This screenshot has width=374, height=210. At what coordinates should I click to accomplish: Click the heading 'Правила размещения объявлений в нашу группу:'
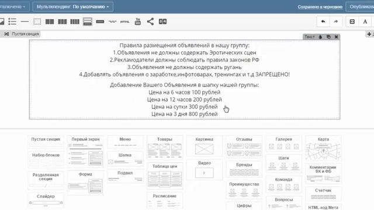coord(185,45)
